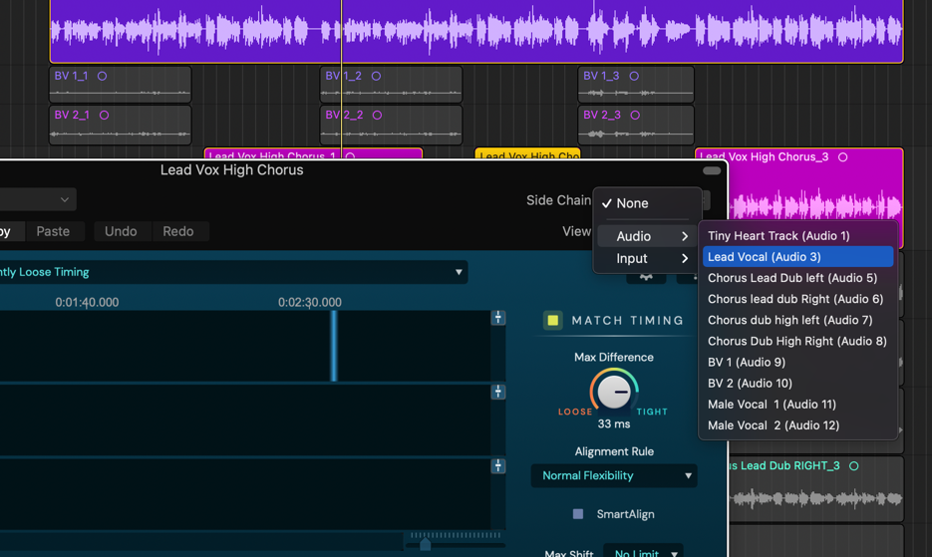This screenshot has width=932, height=557.
Task: Click the Undo button
Action: pos(121,231)
